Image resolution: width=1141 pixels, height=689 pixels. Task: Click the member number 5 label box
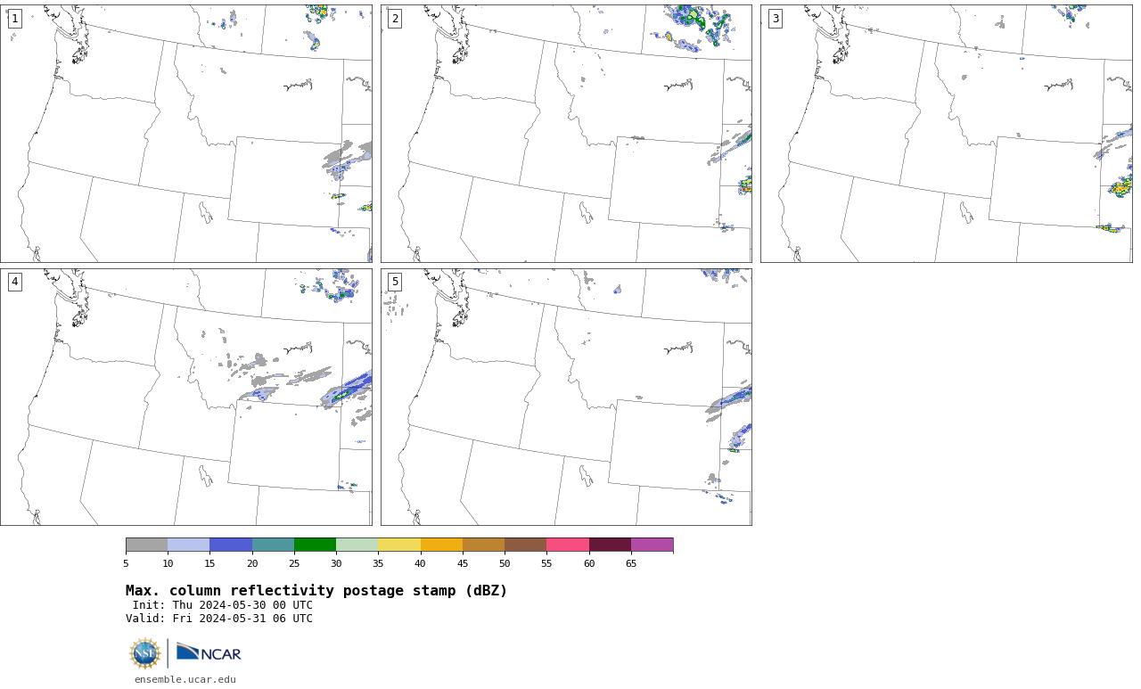coord(395,282)
